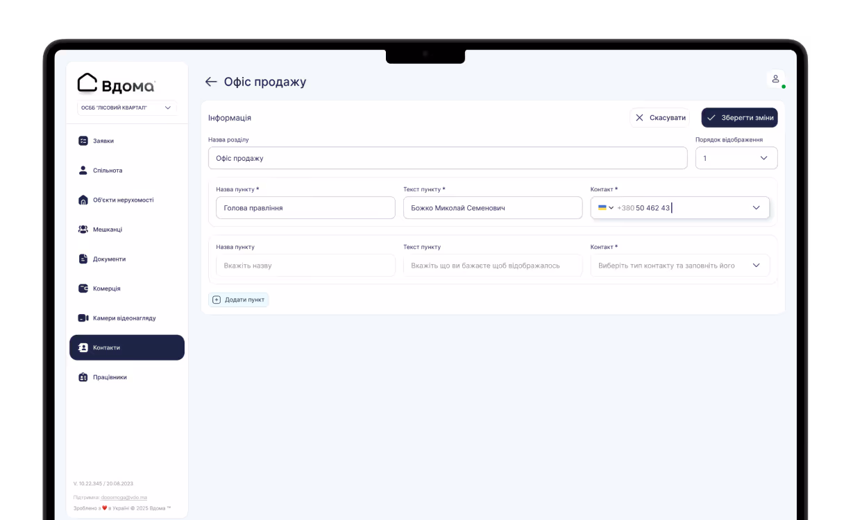The width and height of the screenshot is (853, 520).
Task: Click the back arrow beside Офіс продажу
Action: point(211,82)
